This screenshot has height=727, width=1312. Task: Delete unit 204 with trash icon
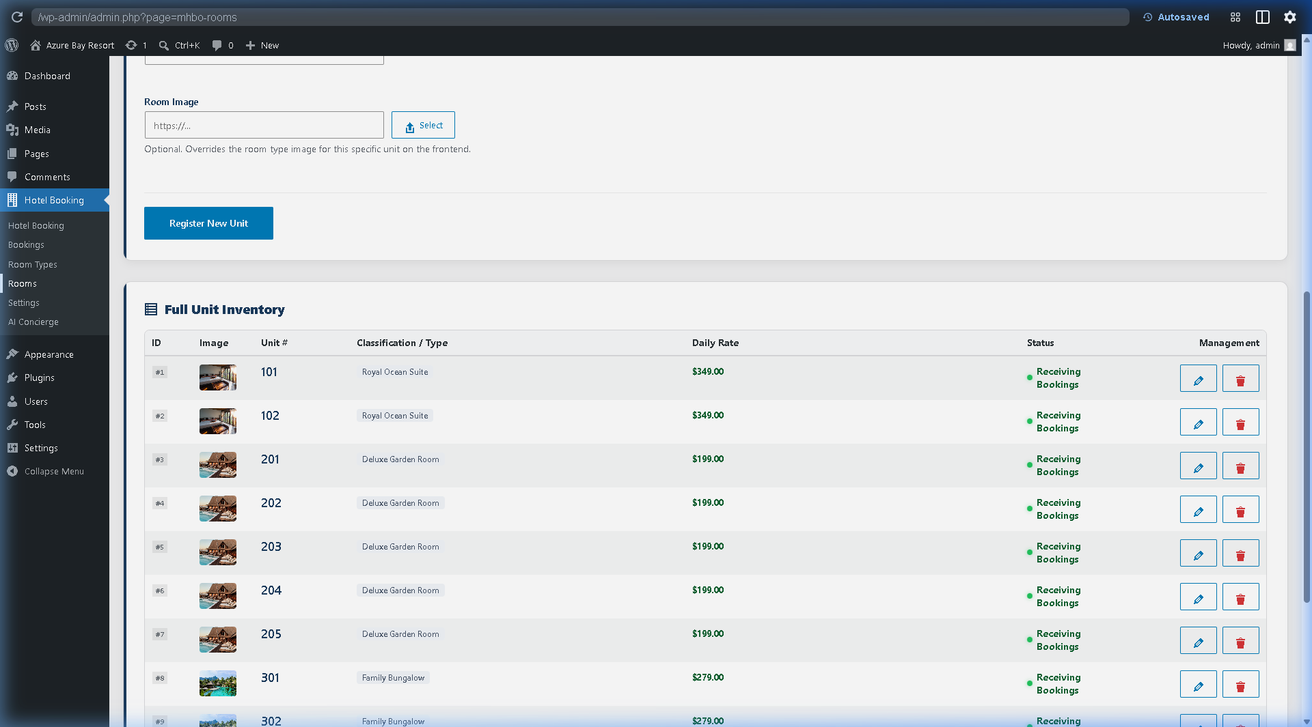click(x=1240, y=597)
